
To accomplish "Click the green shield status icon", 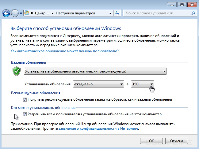I will [17, 71].
